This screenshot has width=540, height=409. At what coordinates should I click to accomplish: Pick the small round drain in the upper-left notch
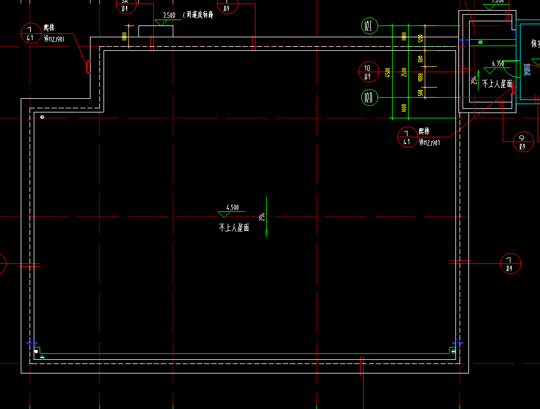point(42,117)
